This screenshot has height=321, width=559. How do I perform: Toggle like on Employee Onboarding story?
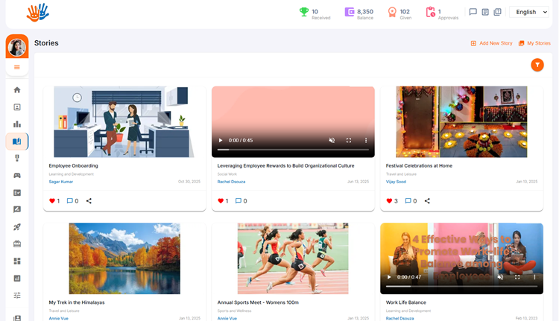(x=52, y=201)
